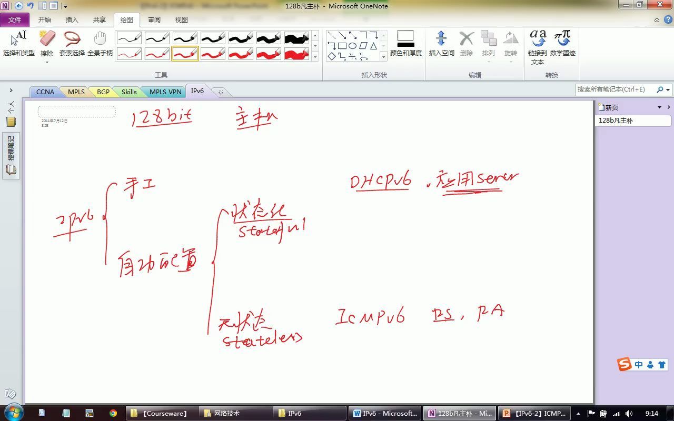Open the MPLS VPN section tab
The image size is (674, 421).
pyautogui.click(x=165, y=92)
